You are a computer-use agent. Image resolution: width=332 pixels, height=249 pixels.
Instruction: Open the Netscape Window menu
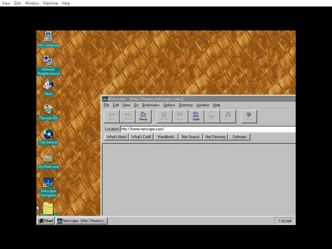coord(203,105)
